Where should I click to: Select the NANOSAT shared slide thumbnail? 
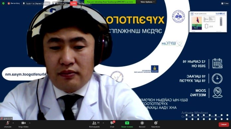[x=208, y=22]
